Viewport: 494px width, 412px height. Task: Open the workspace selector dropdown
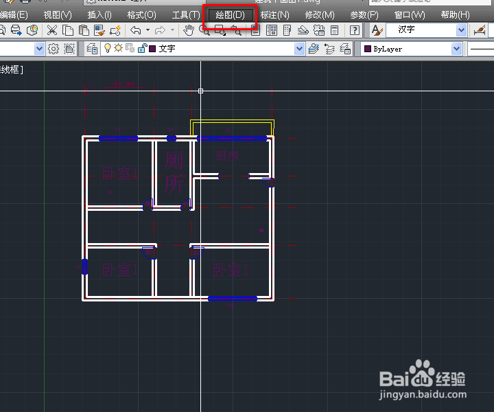pyautogui.click(x=39, y=49)
